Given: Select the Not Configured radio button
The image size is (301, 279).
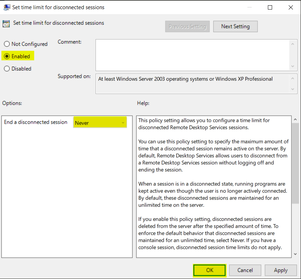Looking at the screenshot, I should click(6, 44).
